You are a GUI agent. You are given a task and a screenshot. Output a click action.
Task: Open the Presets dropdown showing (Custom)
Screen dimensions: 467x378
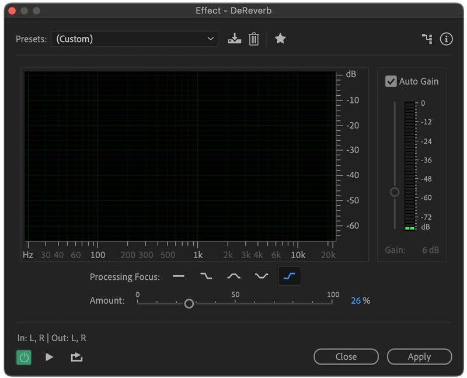(x=134, y=39)
